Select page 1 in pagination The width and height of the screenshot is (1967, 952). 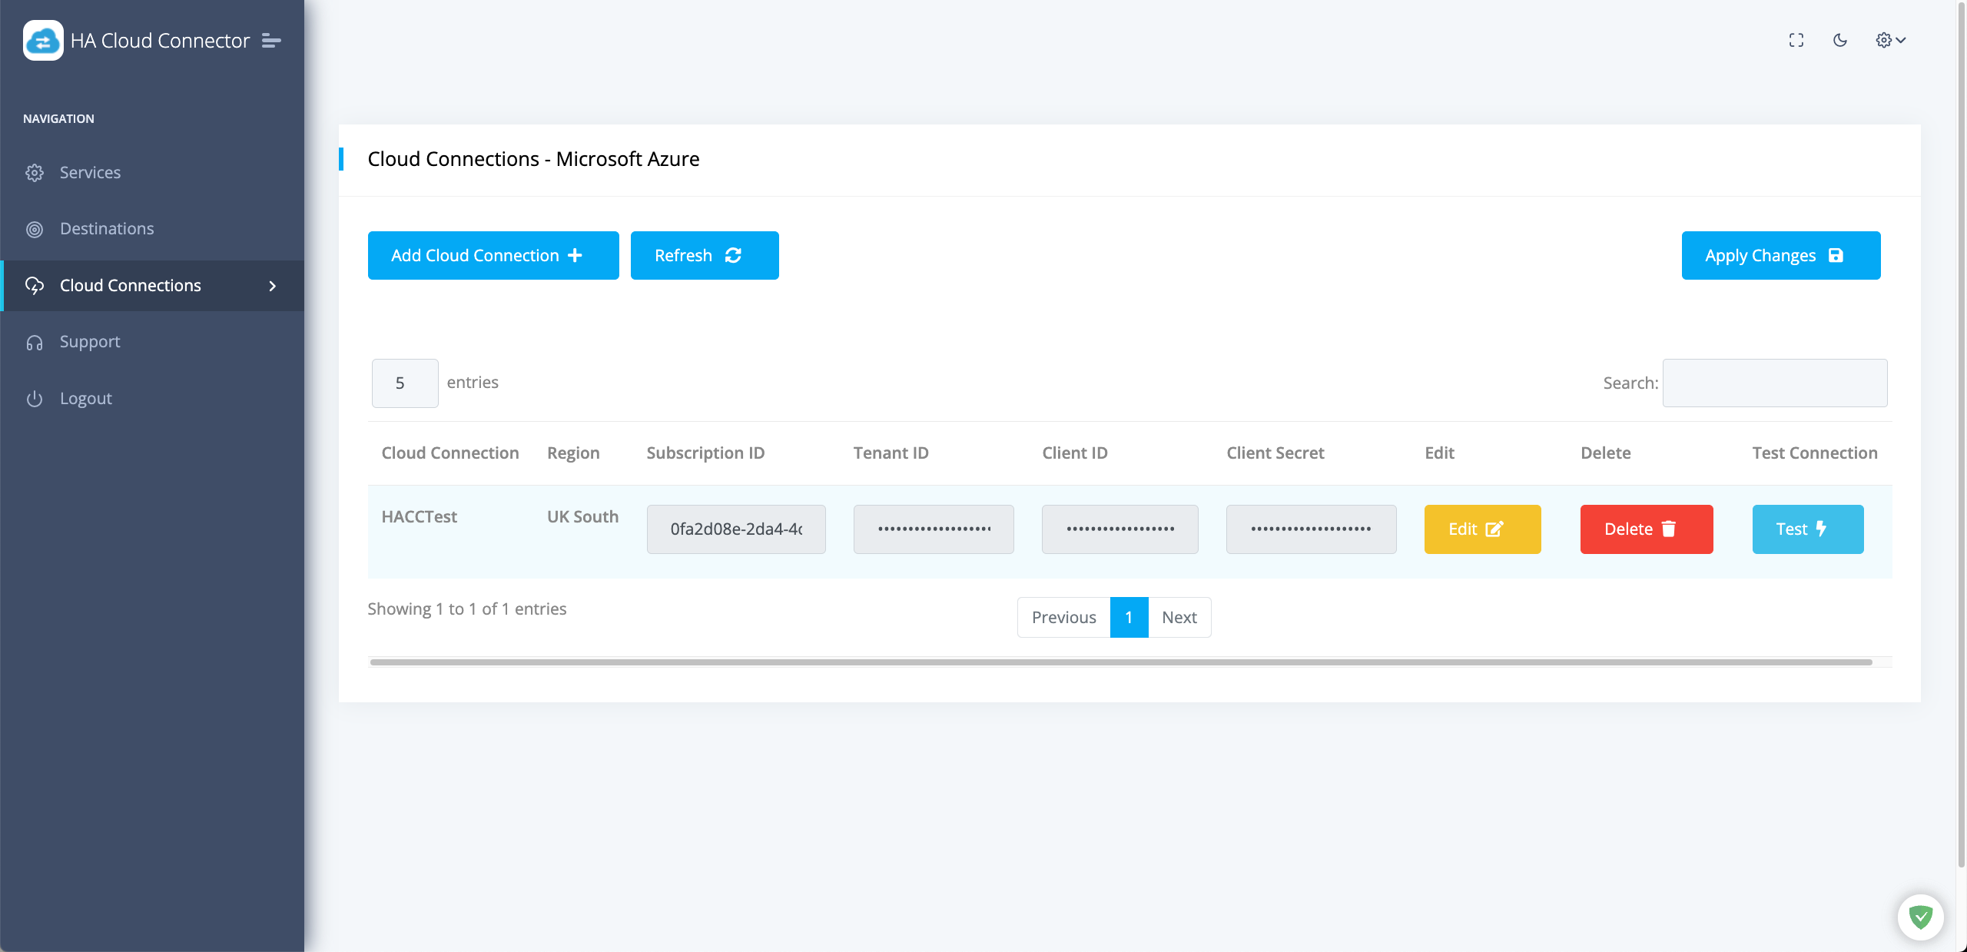pyautogui.click(x=1129, y=618)
